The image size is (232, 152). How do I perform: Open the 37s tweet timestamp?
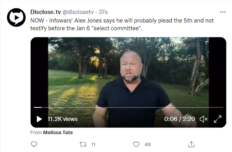[x=103, y=12]
